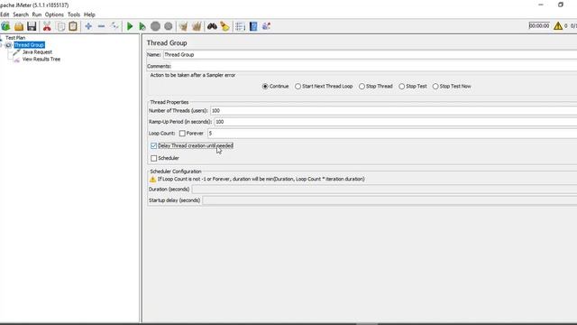Click the Duration (seconds) field
The image size is (577, 325).
tap(384, 189)
